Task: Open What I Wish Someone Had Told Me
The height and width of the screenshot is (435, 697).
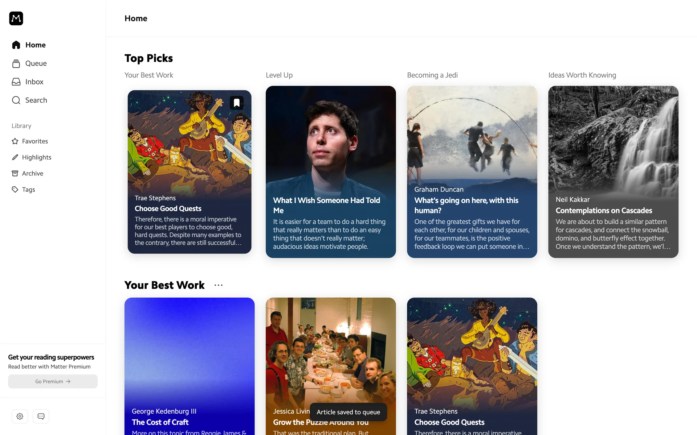Action: tap(331, 172)
